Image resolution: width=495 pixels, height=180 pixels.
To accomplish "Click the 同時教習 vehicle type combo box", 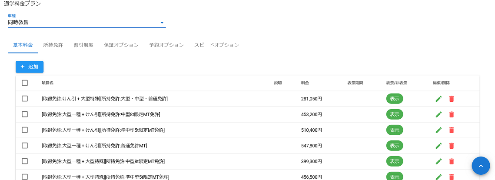I will pos(83,23).
